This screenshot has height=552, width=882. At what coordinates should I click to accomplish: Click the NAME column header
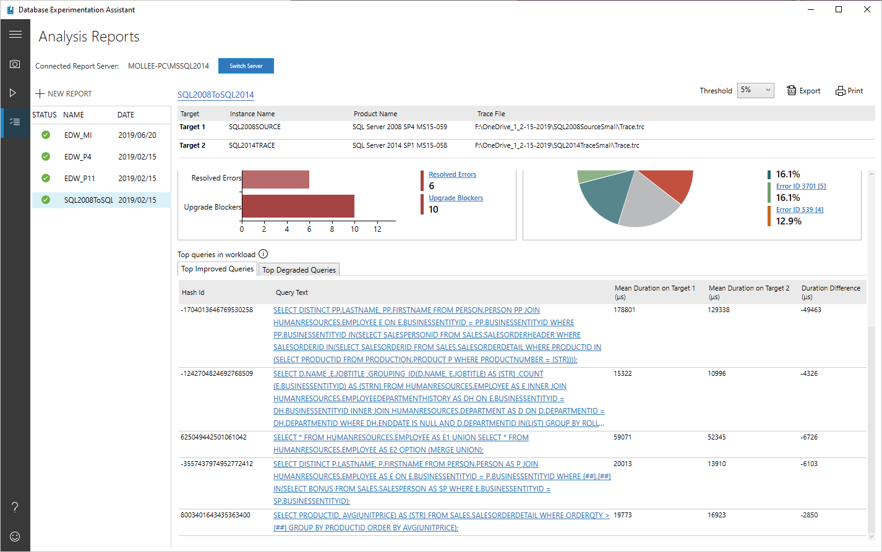74,115
